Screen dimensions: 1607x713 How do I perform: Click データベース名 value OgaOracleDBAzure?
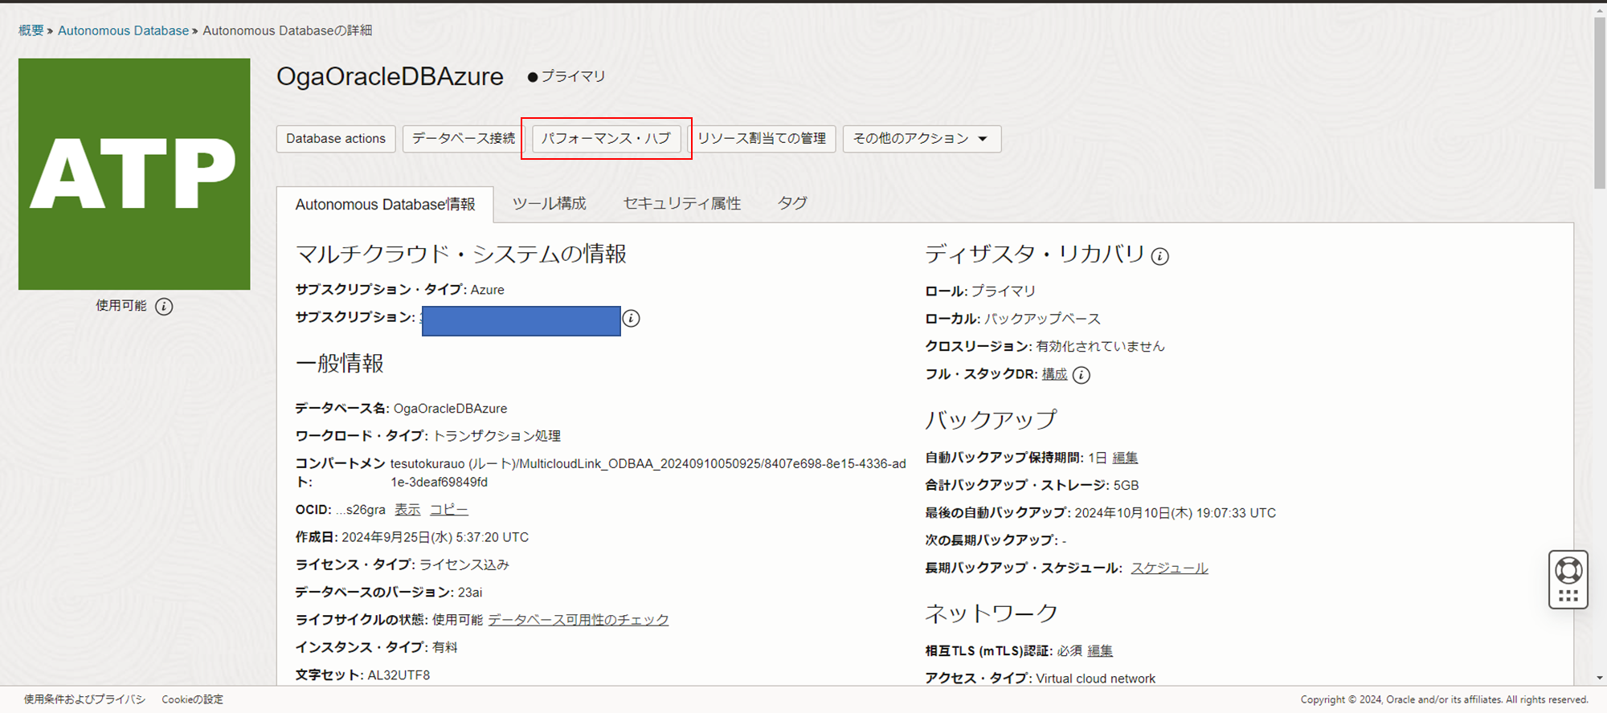pyautogui.click(x=451, y=409)
